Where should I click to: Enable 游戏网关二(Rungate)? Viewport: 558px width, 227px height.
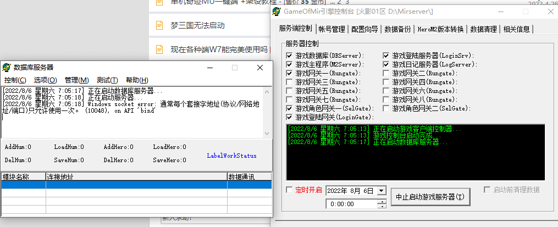click(386, 73)
